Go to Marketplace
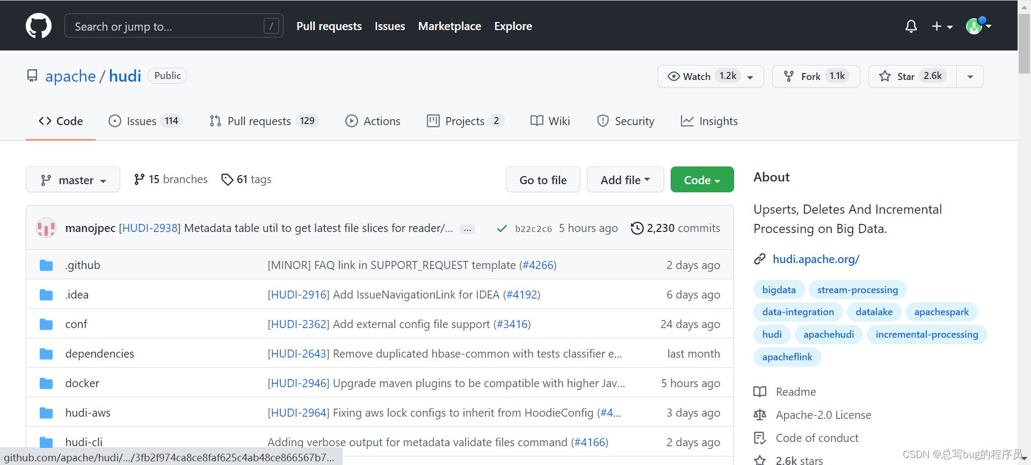 tap(449, 26)
